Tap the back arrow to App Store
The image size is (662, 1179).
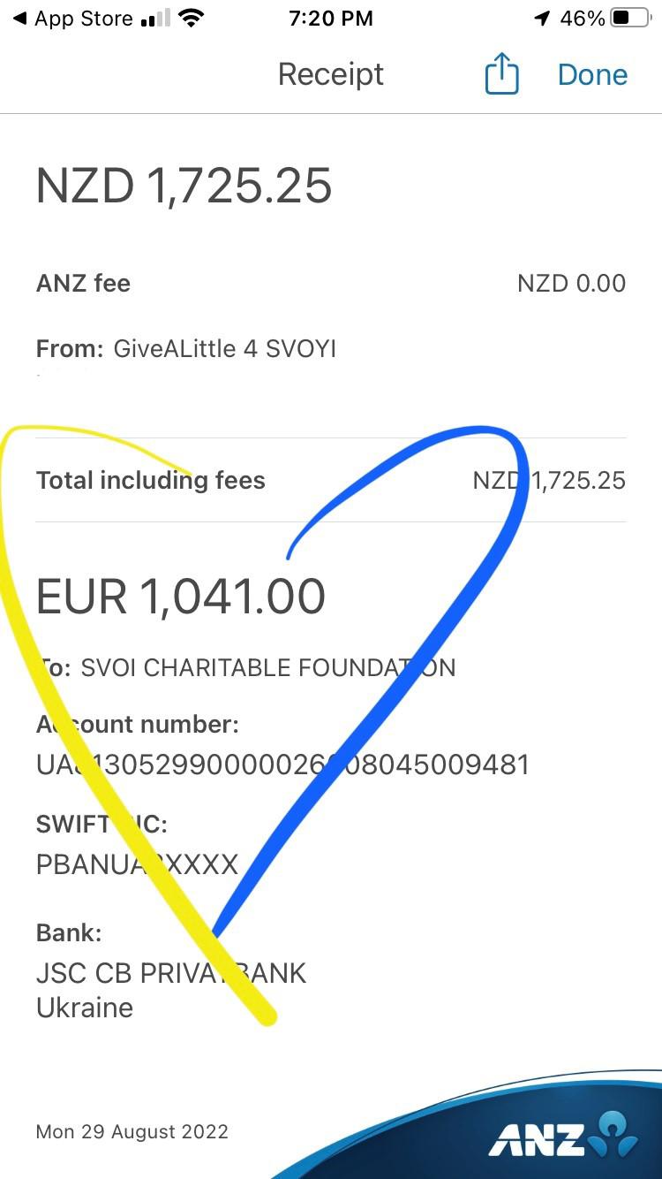(x=19, y=19)
